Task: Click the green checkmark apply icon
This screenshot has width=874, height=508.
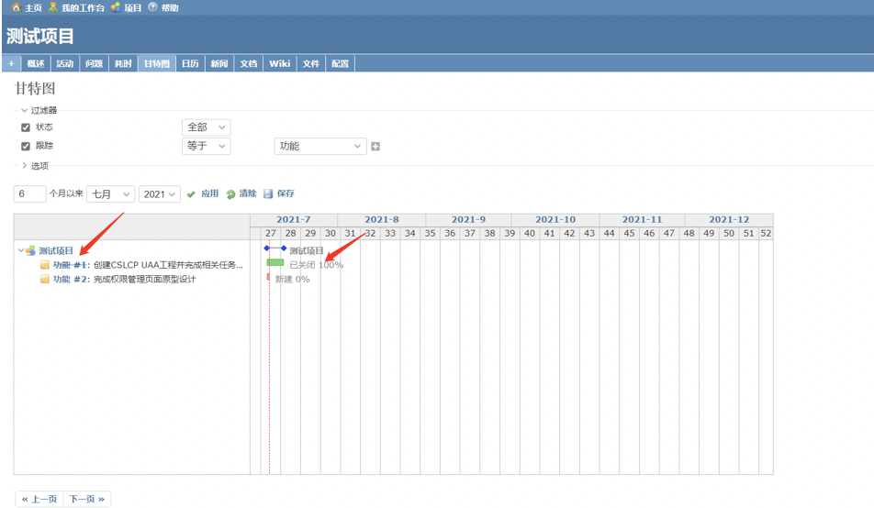Action: tap(191, 193)
